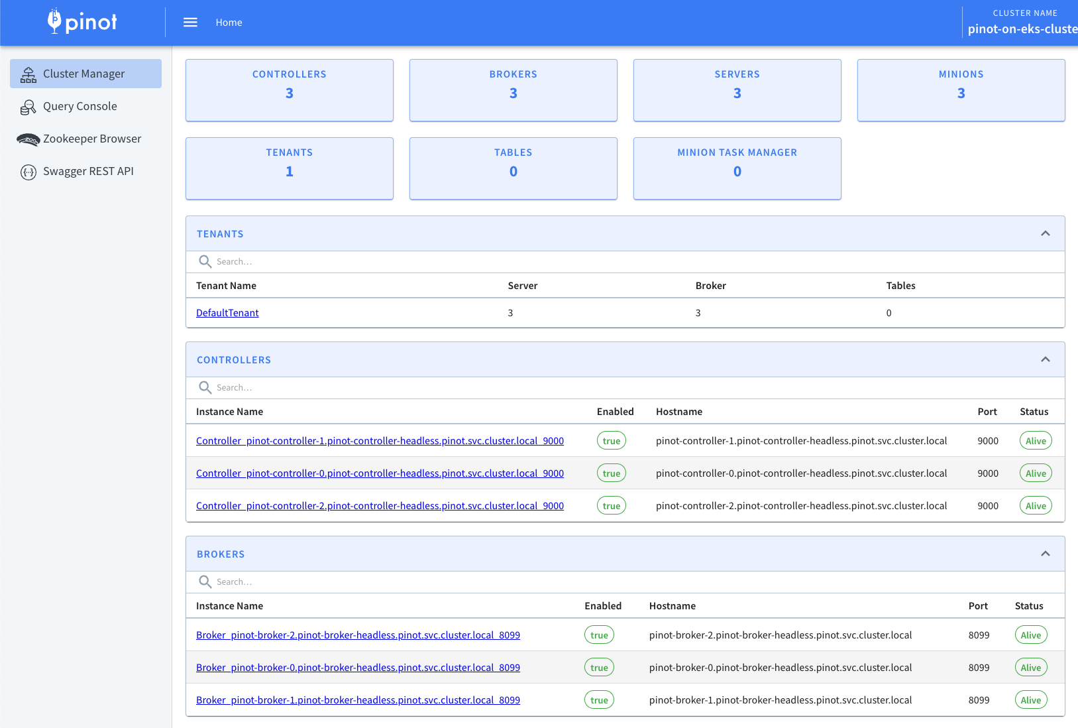The height and width of the screenshot is (728, 1078).
Task: Open the pinot-broker-2 instance link
Action: coord(358,635)
